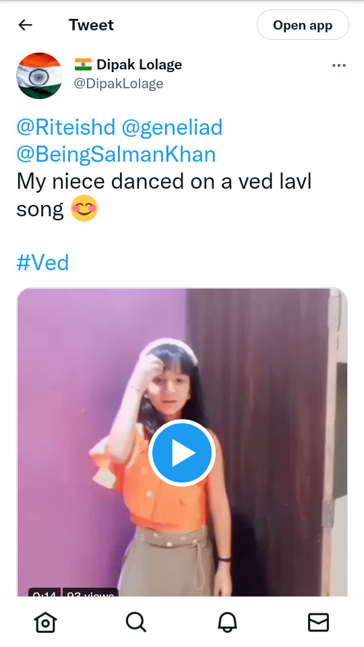This screenshot has width=364, height=647.
Task: Click the Indian flag emoji beside the name
Action: 84,65
